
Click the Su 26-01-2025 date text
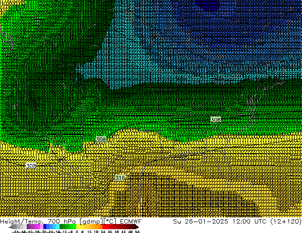coord(201,222)
